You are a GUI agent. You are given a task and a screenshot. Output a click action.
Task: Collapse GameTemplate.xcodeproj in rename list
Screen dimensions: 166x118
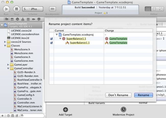(57, 35)
